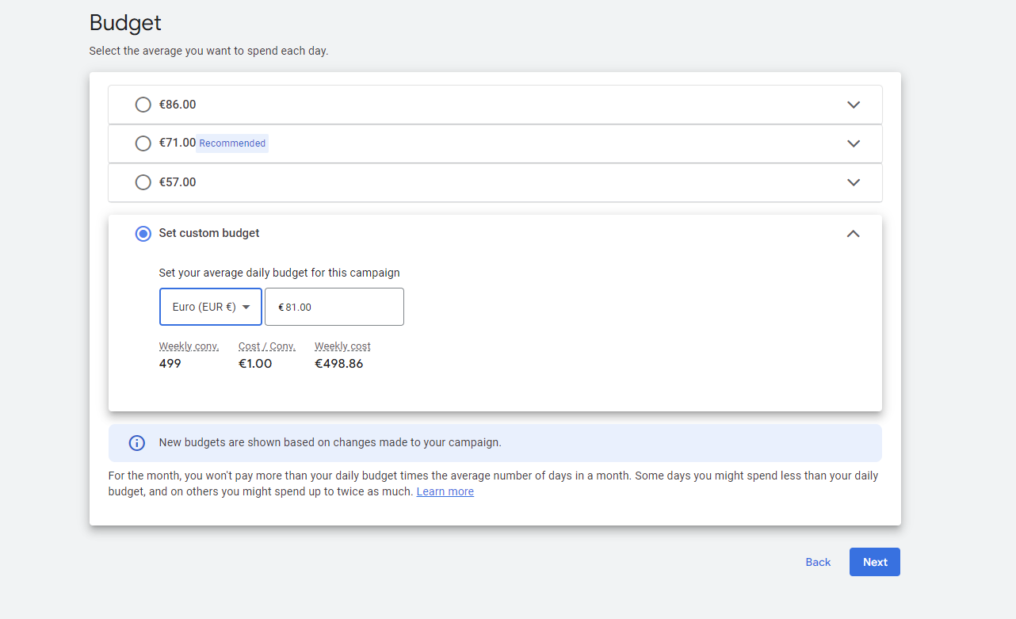Choose the €71.00 recommended radio button
The height and width of the screenshot is (619, 1016).
143,143
